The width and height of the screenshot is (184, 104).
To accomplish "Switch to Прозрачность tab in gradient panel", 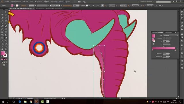I will [168, 32].
